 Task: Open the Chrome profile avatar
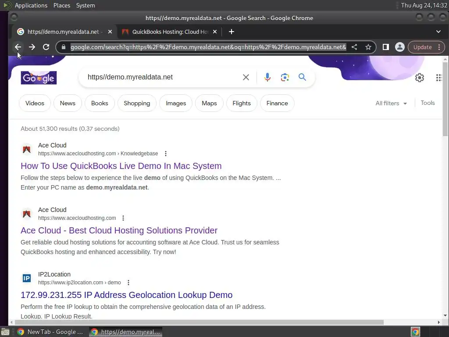point(400,47)
